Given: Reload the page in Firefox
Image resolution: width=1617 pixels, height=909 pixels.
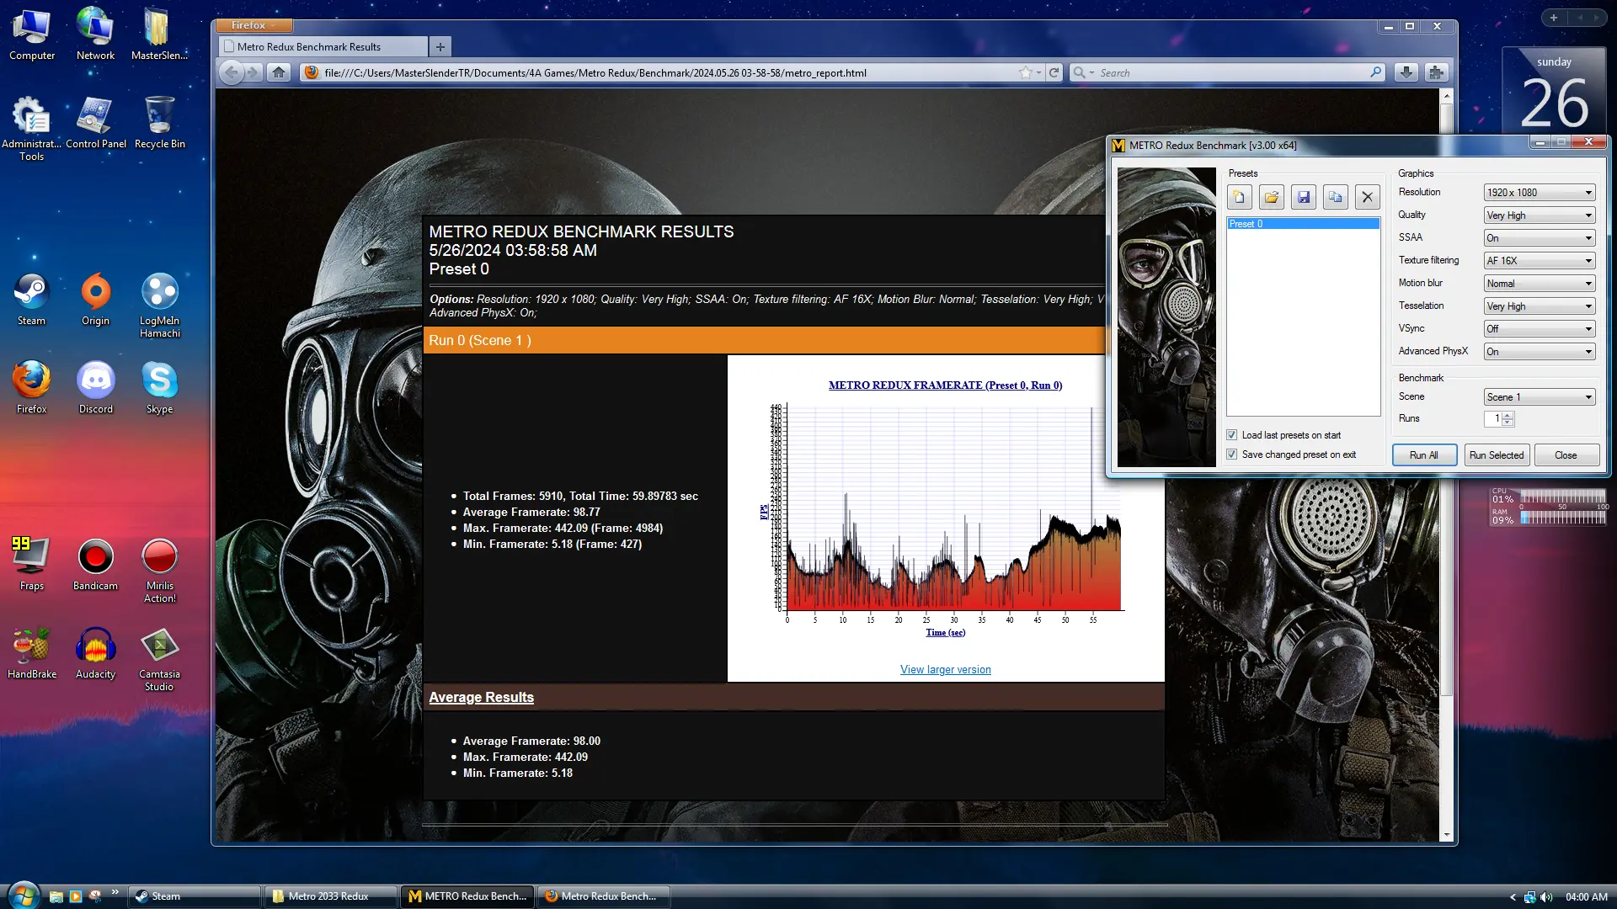Looking at the screenshot, I should 1054,72.
